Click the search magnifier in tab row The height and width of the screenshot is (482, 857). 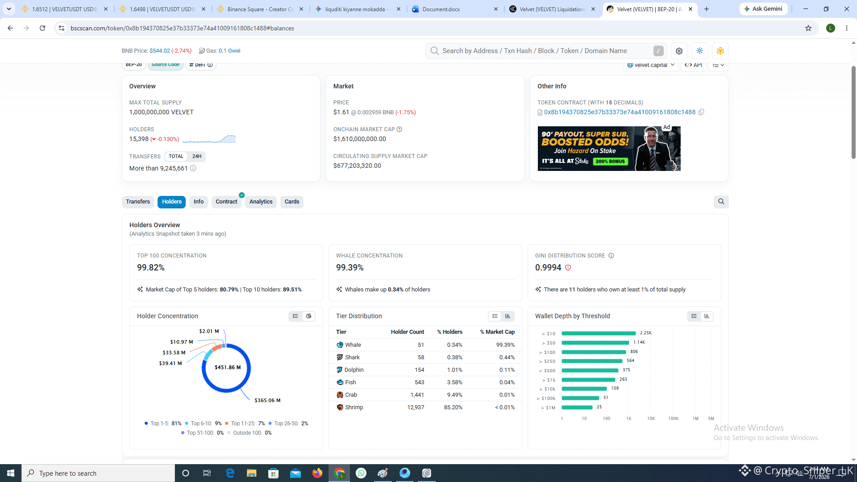[721, 202]
